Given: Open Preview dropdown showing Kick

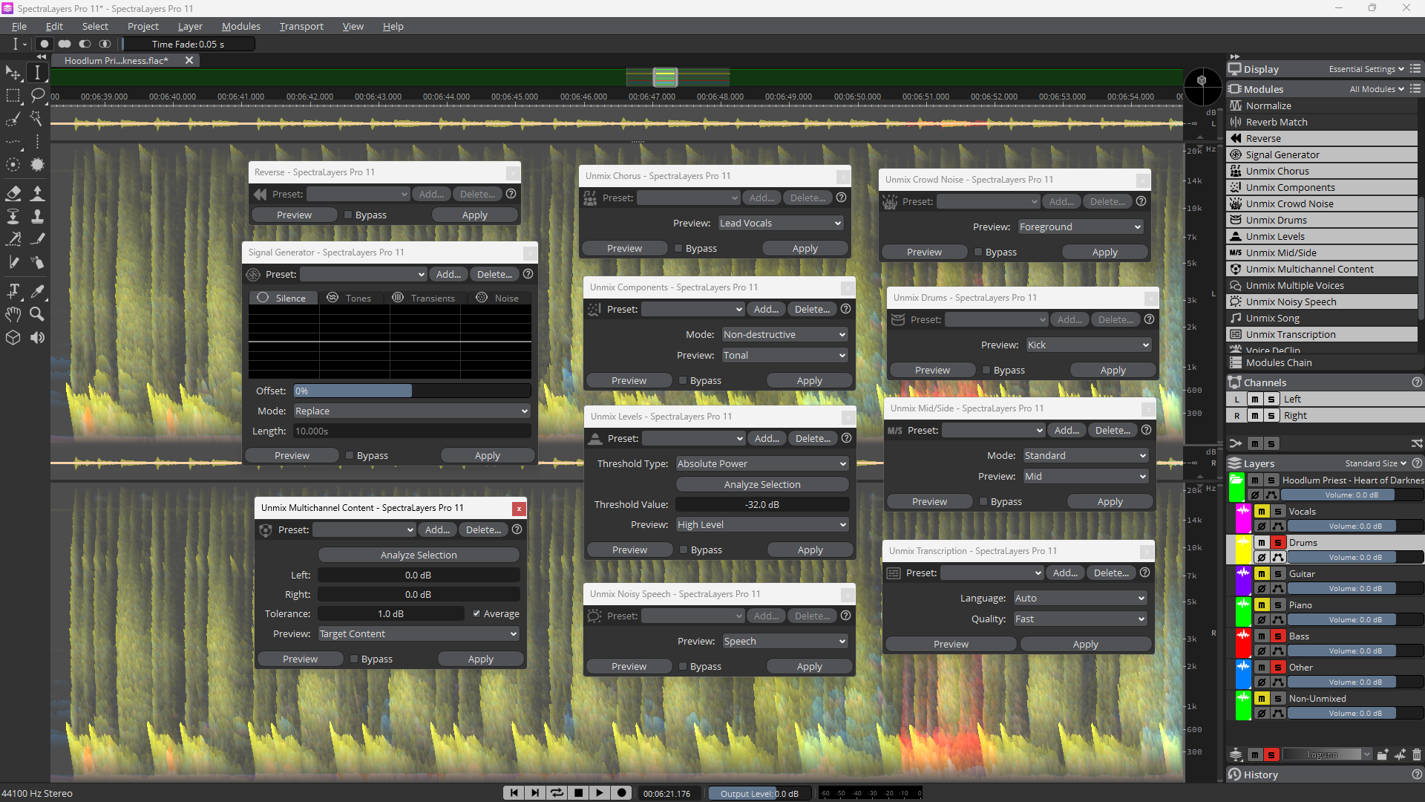Looking at the screenshot, I should (1089, 345).
